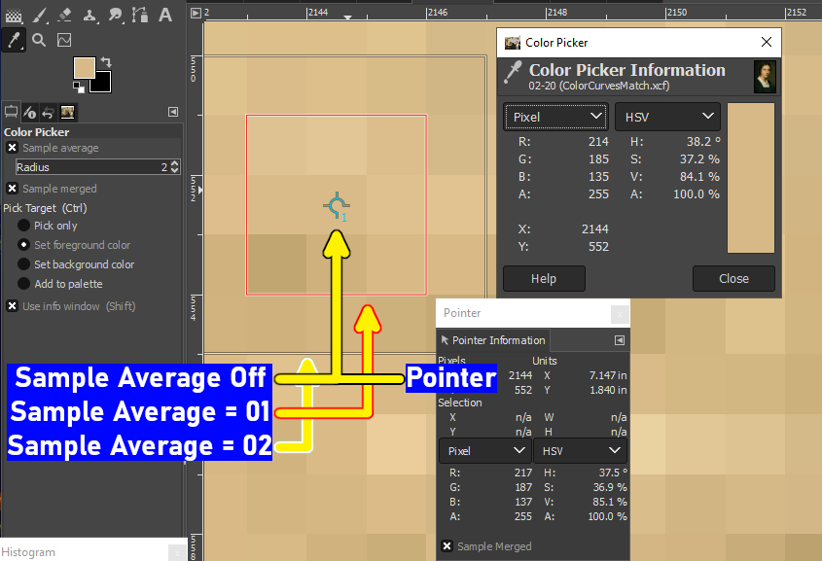Screen dimensions: 822x561
Task: Toggle the Sample average checkbox
Action: pyautogui.click(x=12, y=148)
